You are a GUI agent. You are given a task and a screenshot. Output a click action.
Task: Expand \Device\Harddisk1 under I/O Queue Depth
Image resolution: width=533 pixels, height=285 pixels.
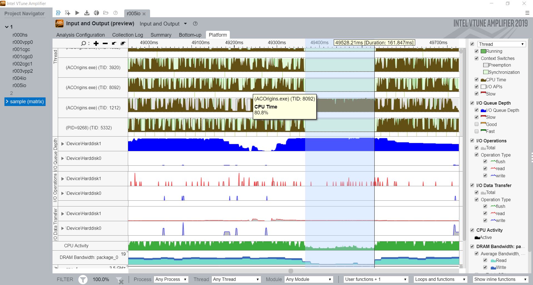(63, 144)
